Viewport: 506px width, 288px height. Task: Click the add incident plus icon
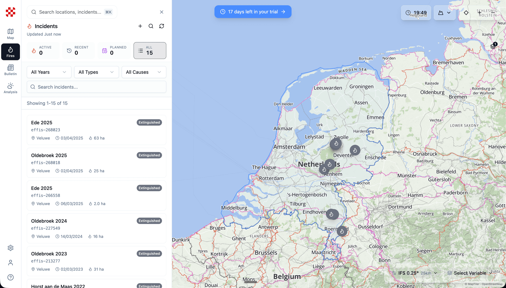[140, 26]
